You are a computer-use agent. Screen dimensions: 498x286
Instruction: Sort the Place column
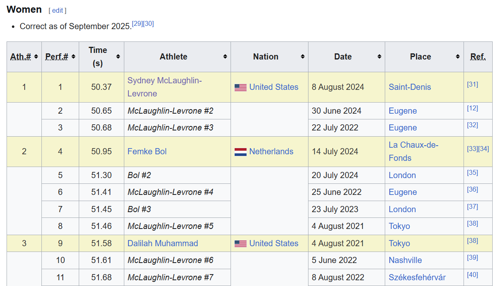pos(458,57)
